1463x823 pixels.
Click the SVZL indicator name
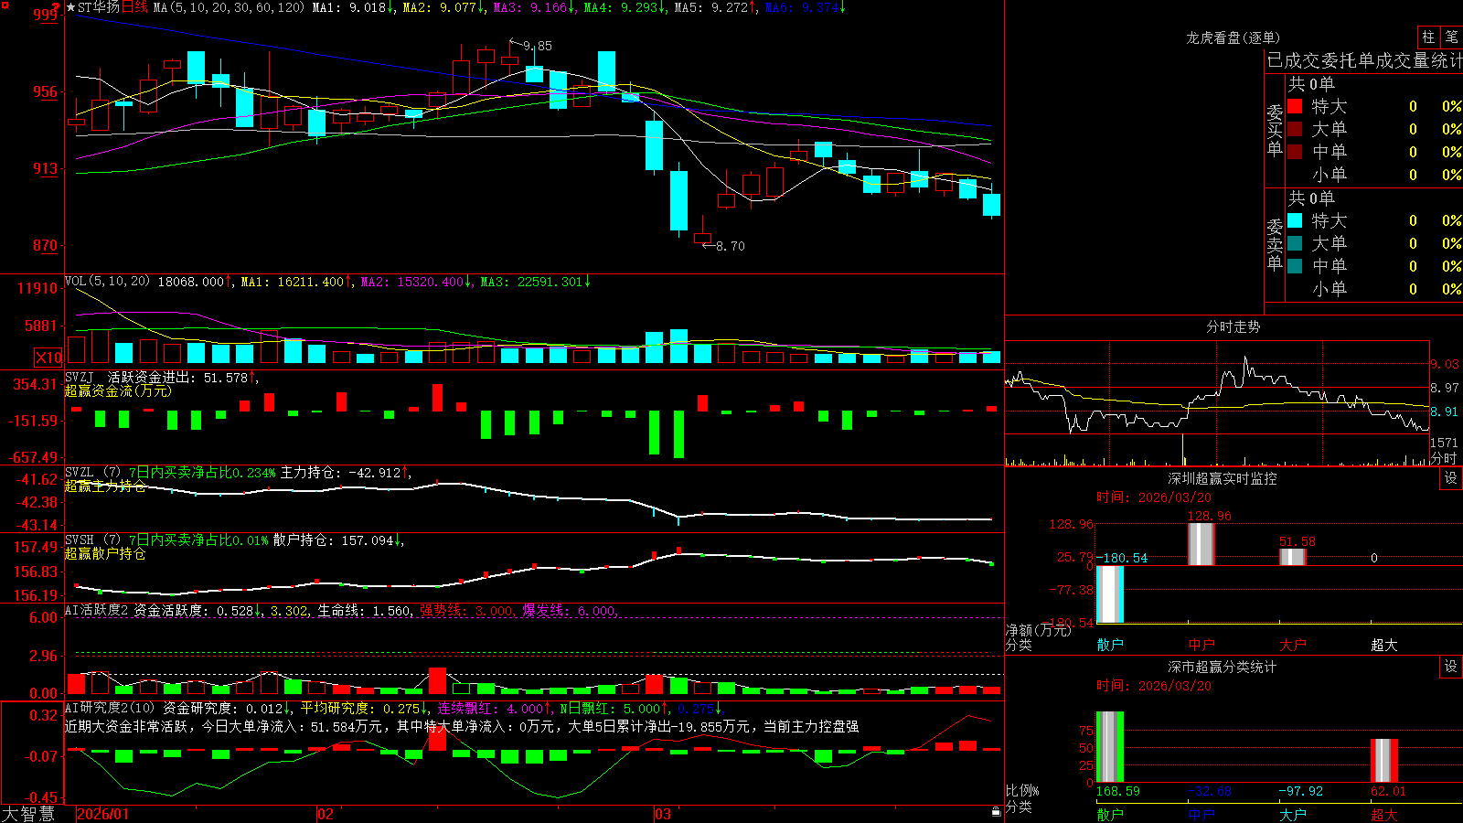coord(80,473)
